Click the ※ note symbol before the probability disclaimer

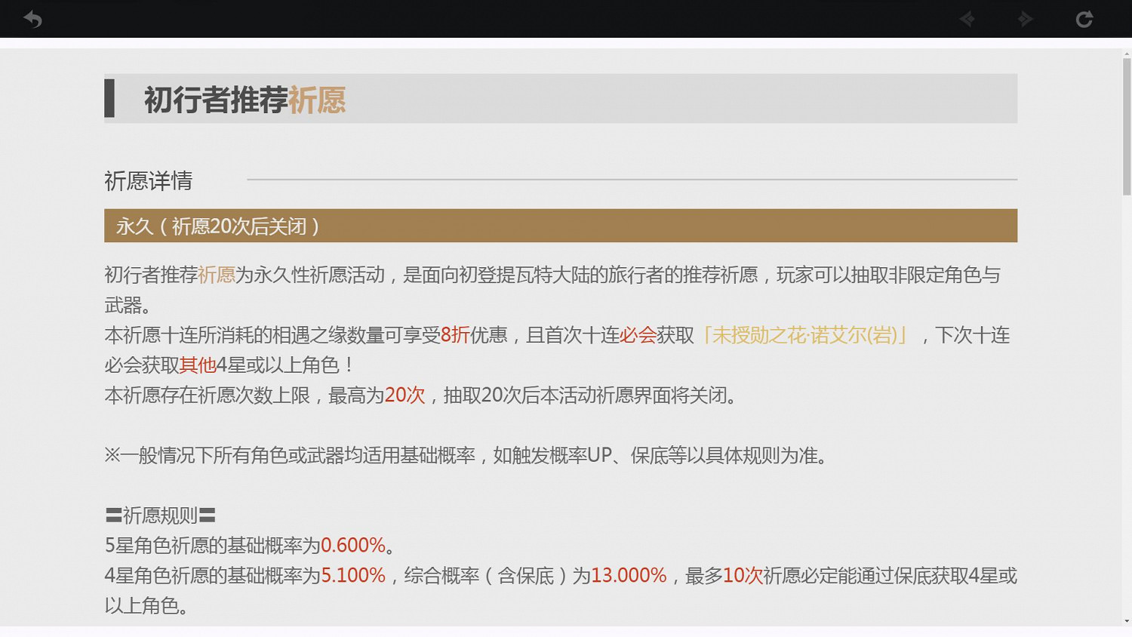[x=111, y=455]
